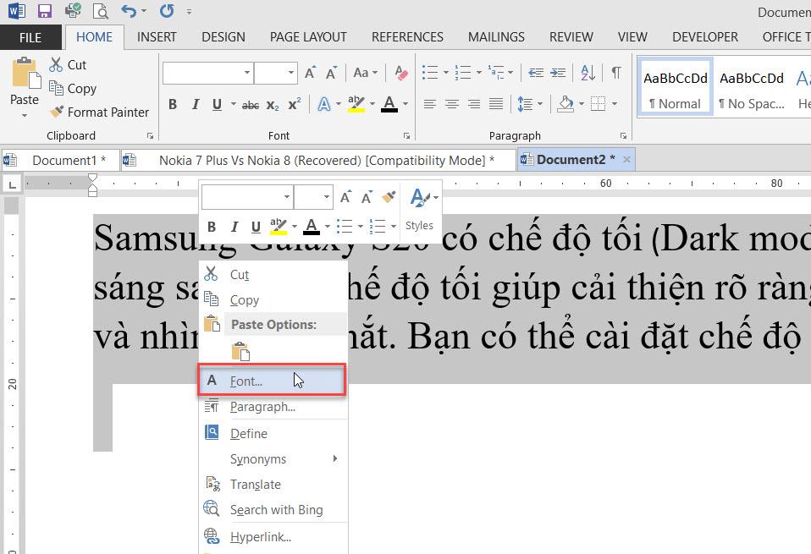Switch to the REVIEW ribbon tab
811x554 pixels.
click(570, 36)
